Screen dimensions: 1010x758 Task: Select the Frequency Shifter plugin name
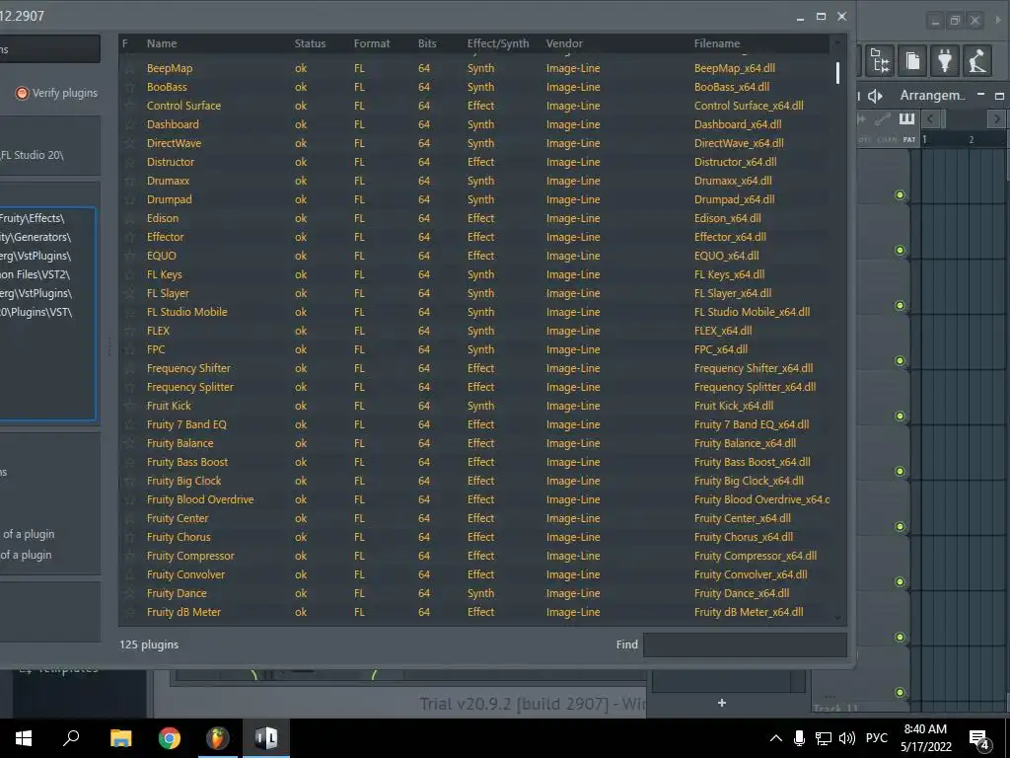pos(188,368)
